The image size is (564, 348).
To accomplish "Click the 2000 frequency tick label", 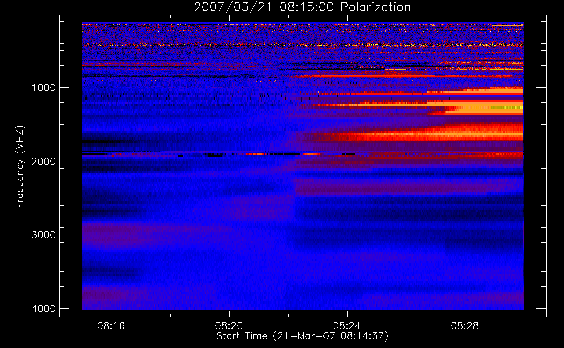I will tap(44, 161).
